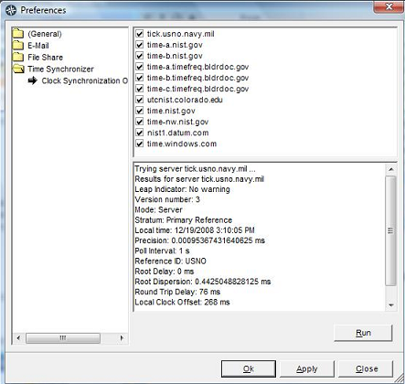405x384 pixels.
Task: Uncheck the tick.usno.navy.mil server checkbox
Action: click(x=139, y=34)
